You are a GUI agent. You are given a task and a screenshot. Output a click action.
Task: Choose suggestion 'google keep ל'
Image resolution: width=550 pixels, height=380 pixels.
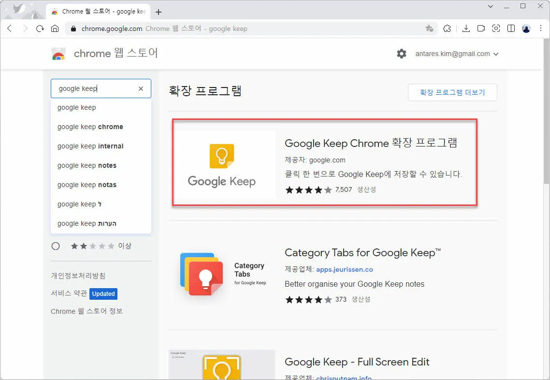pyautogui.click(x=101, y=204)
